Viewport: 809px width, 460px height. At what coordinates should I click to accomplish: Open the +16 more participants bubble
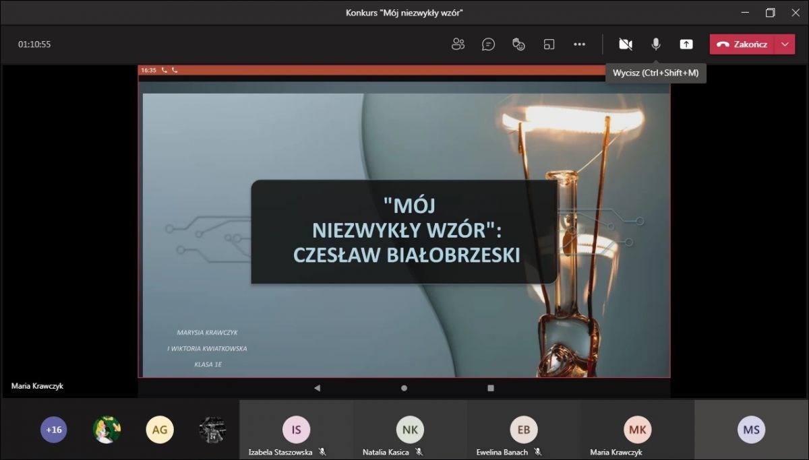point(54,430)
